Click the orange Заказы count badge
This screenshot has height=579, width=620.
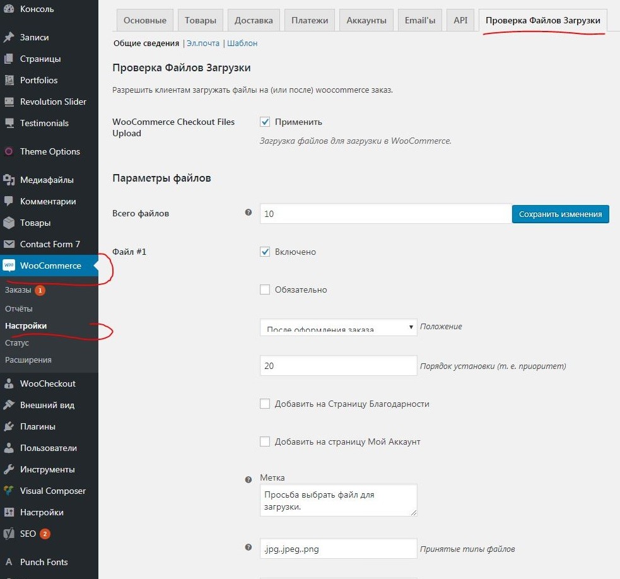pos(40,290)
